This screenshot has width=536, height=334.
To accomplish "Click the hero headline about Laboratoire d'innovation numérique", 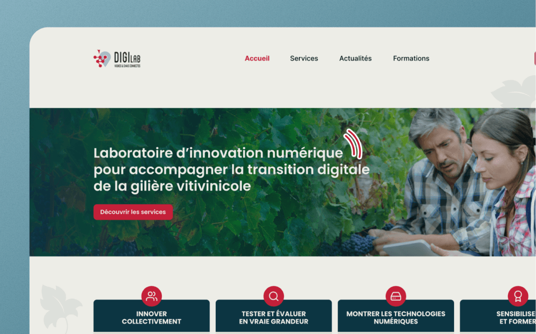I will tap(232, 170).
